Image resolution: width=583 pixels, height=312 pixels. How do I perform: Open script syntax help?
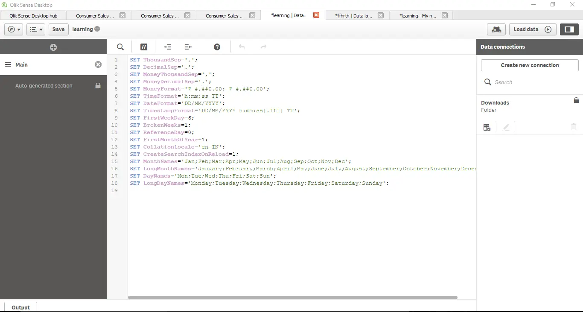click(x=217, y=47)
